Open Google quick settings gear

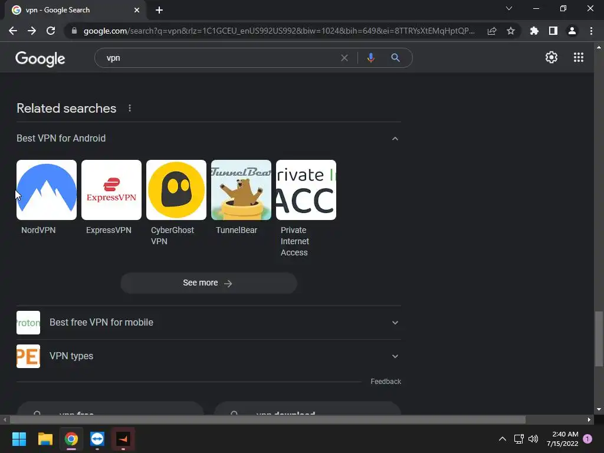tap(552, 57)
